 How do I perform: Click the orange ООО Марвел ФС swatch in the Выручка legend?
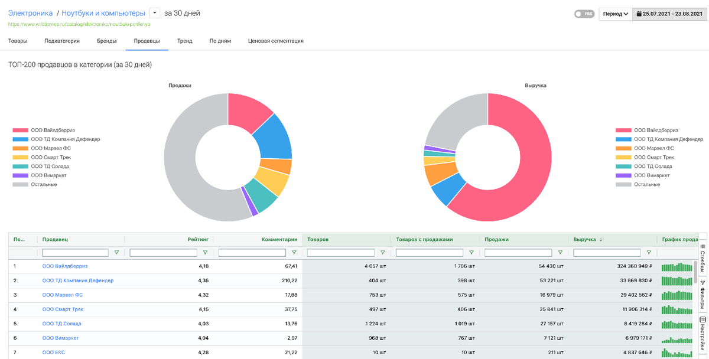point(623,148)
